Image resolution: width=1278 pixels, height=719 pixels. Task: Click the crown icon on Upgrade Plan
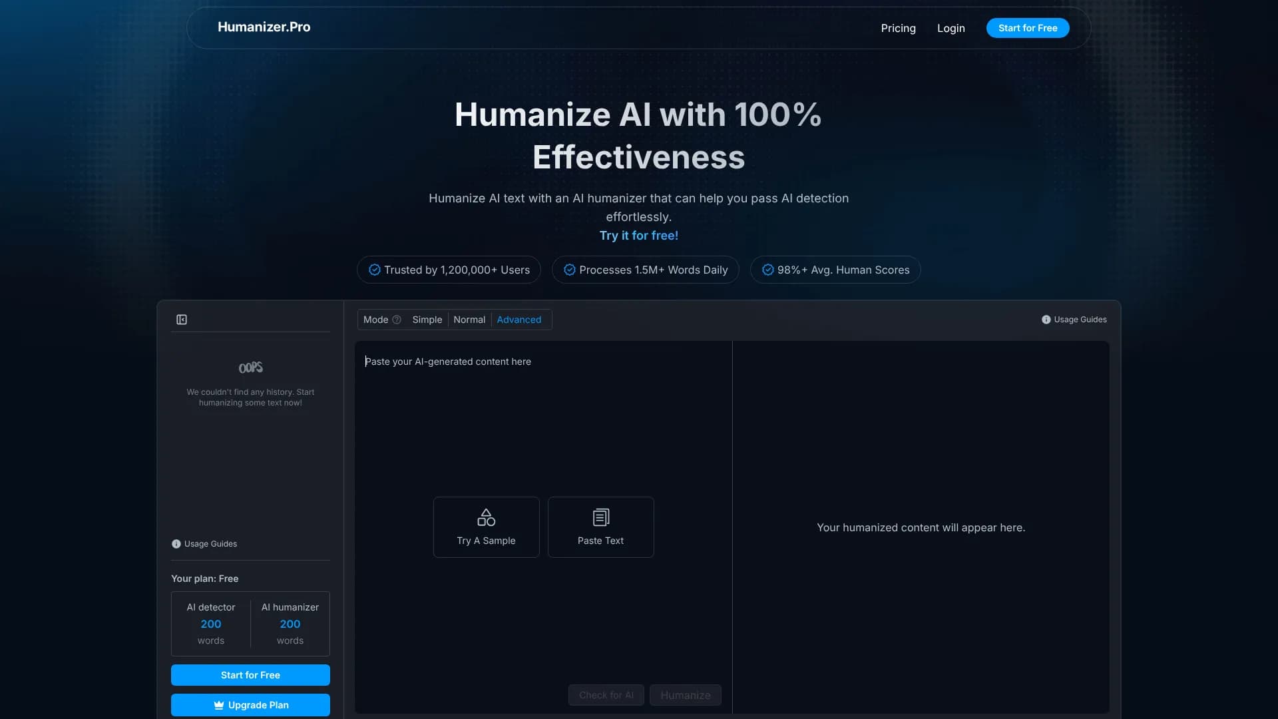[218, 705]
